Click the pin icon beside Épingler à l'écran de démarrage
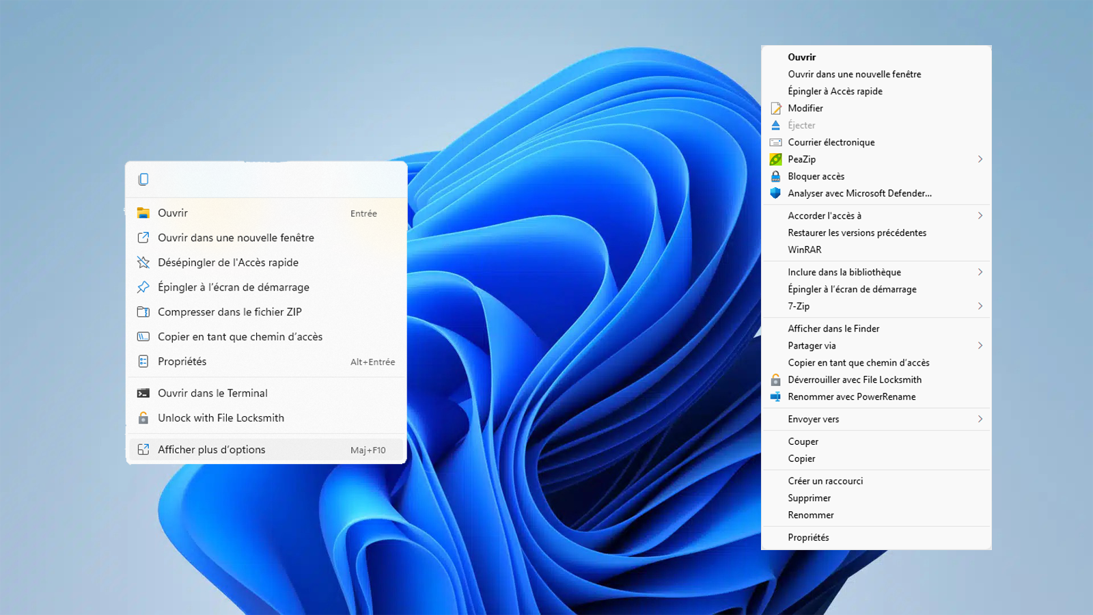1093x615 pixels. (x=143, y=287)
